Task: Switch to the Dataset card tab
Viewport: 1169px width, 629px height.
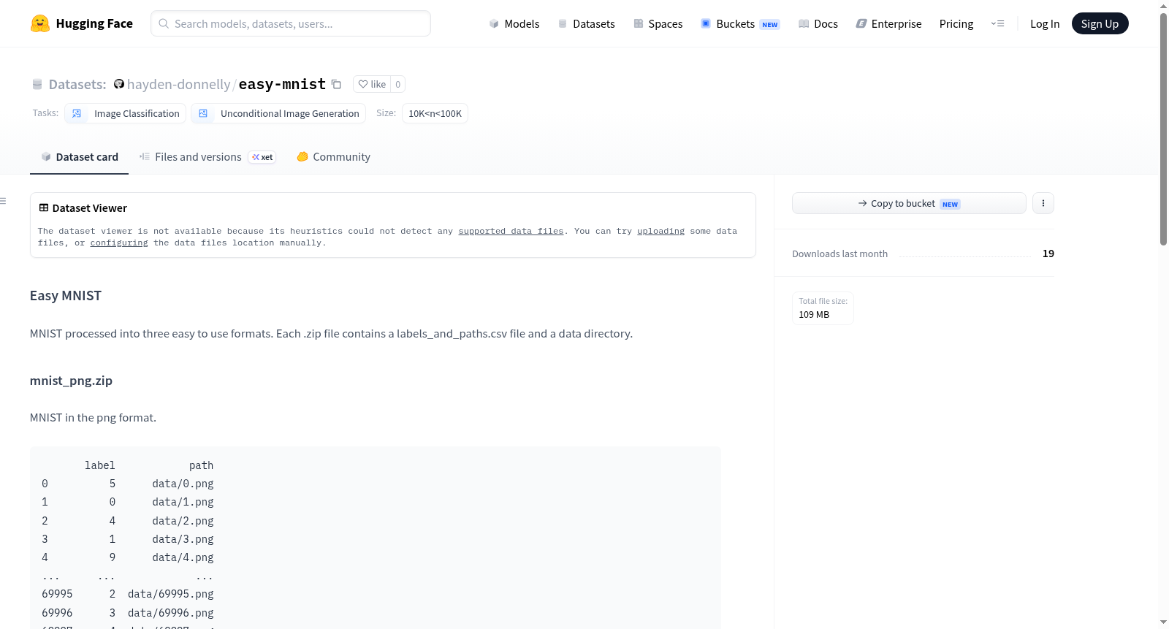Action: pyautogui.click(x=79, y=156)
